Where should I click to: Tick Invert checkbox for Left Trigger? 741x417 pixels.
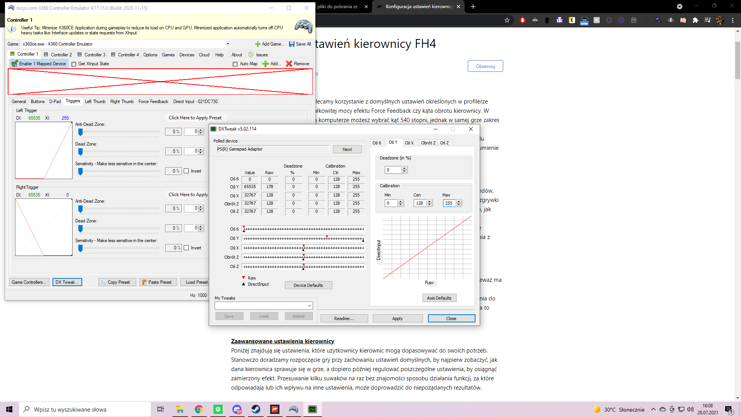pyautogui.click(x=186, y=171)
